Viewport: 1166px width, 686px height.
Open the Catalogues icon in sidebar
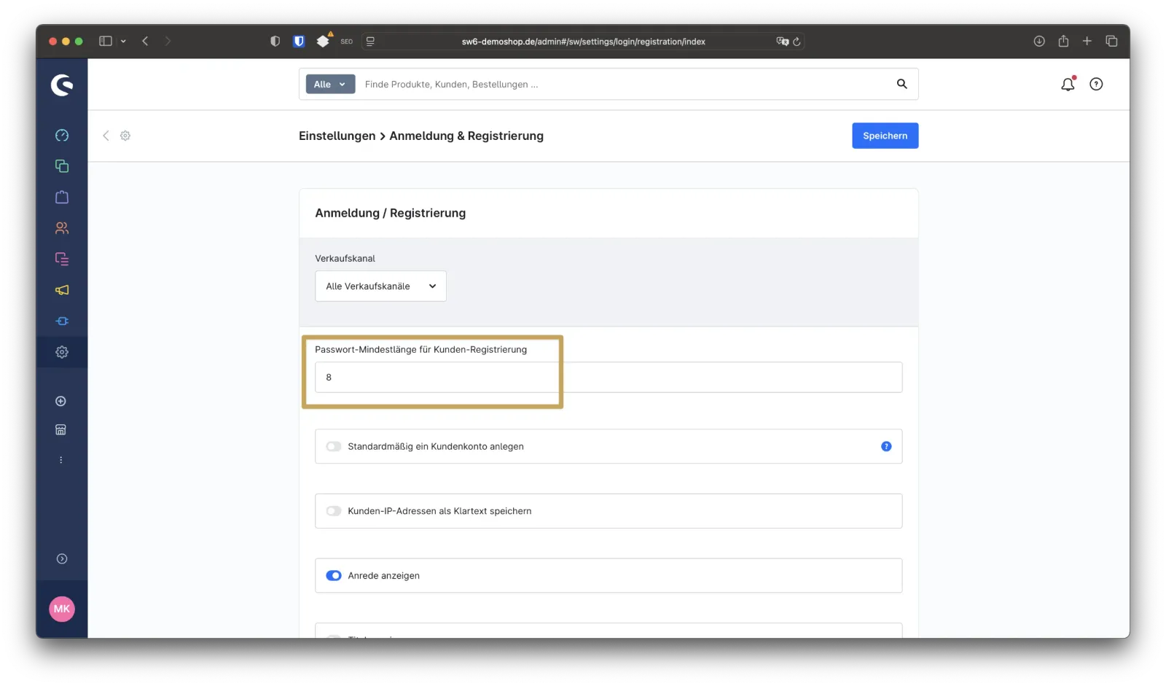pyautogui.click(x=62, y=166)
